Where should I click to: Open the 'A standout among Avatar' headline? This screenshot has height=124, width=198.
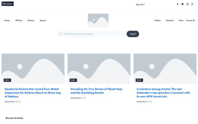163,93
